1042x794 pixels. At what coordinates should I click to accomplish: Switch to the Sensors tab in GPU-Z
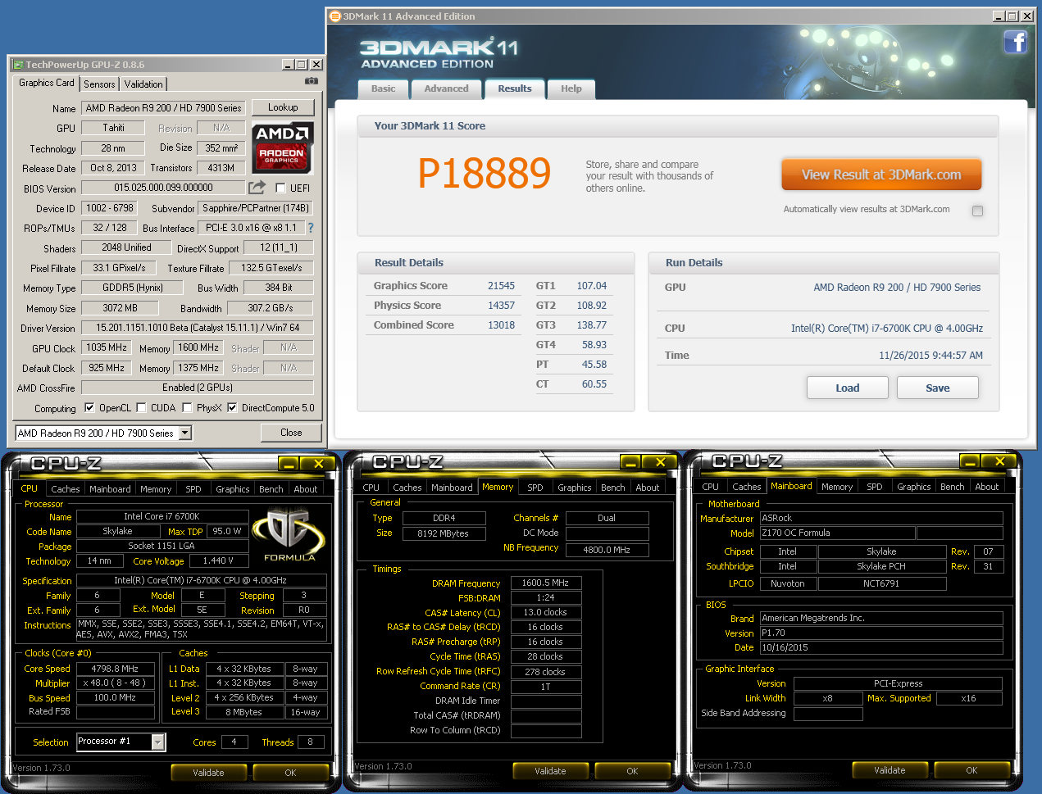[x=99, y=84]
